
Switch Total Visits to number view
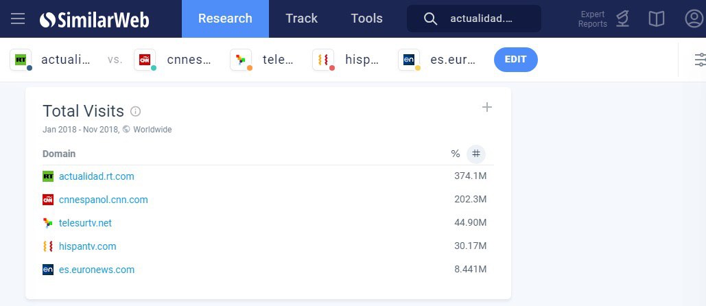pos(476,154)
